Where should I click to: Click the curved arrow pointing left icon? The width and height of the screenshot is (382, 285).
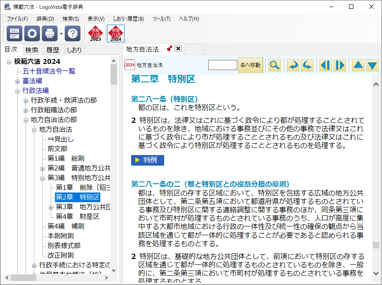(307, 65)
